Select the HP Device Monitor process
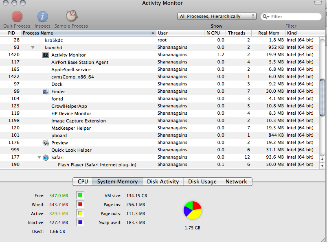The width and height of the screenshot is (327, 242). click(160, 113)
